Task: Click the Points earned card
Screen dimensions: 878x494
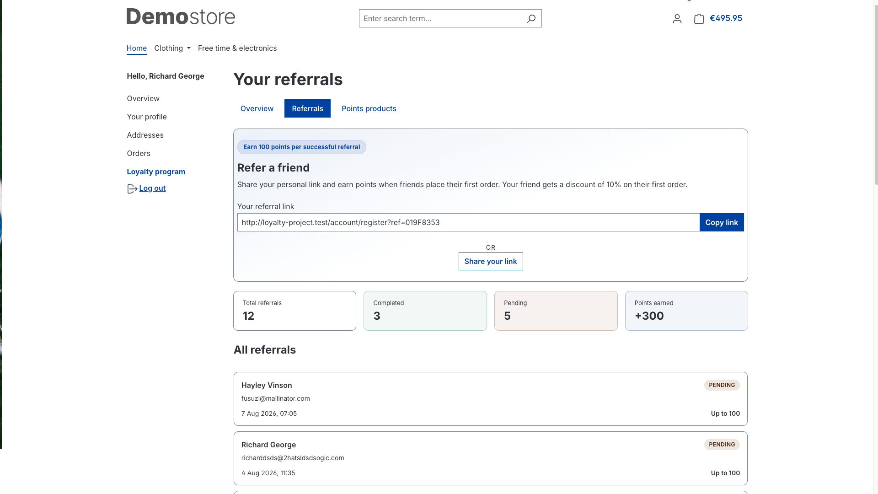Action: pyautogui.click(x=686, y=311)
